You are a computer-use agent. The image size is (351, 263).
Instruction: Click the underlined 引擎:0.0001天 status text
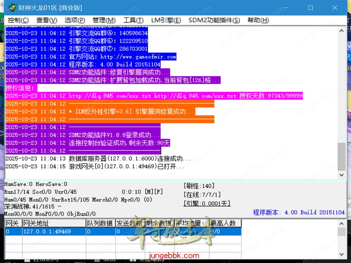pos(207,203)
